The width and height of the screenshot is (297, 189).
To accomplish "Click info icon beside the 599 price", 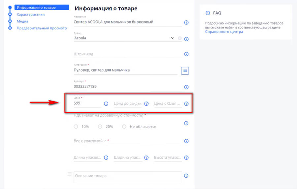I will pos(106,104).
